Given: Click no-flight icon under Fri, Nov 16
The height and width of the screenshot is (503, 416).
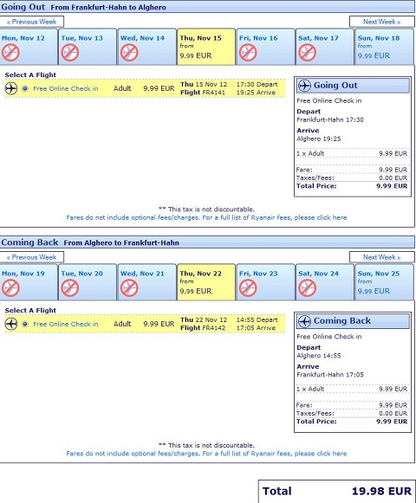Looking at the screenshot, I should 248,53.
